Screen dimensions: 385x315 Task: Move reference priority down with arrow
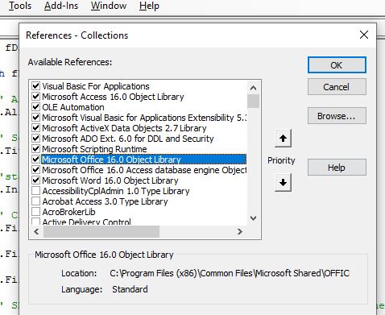click(283, 183)
